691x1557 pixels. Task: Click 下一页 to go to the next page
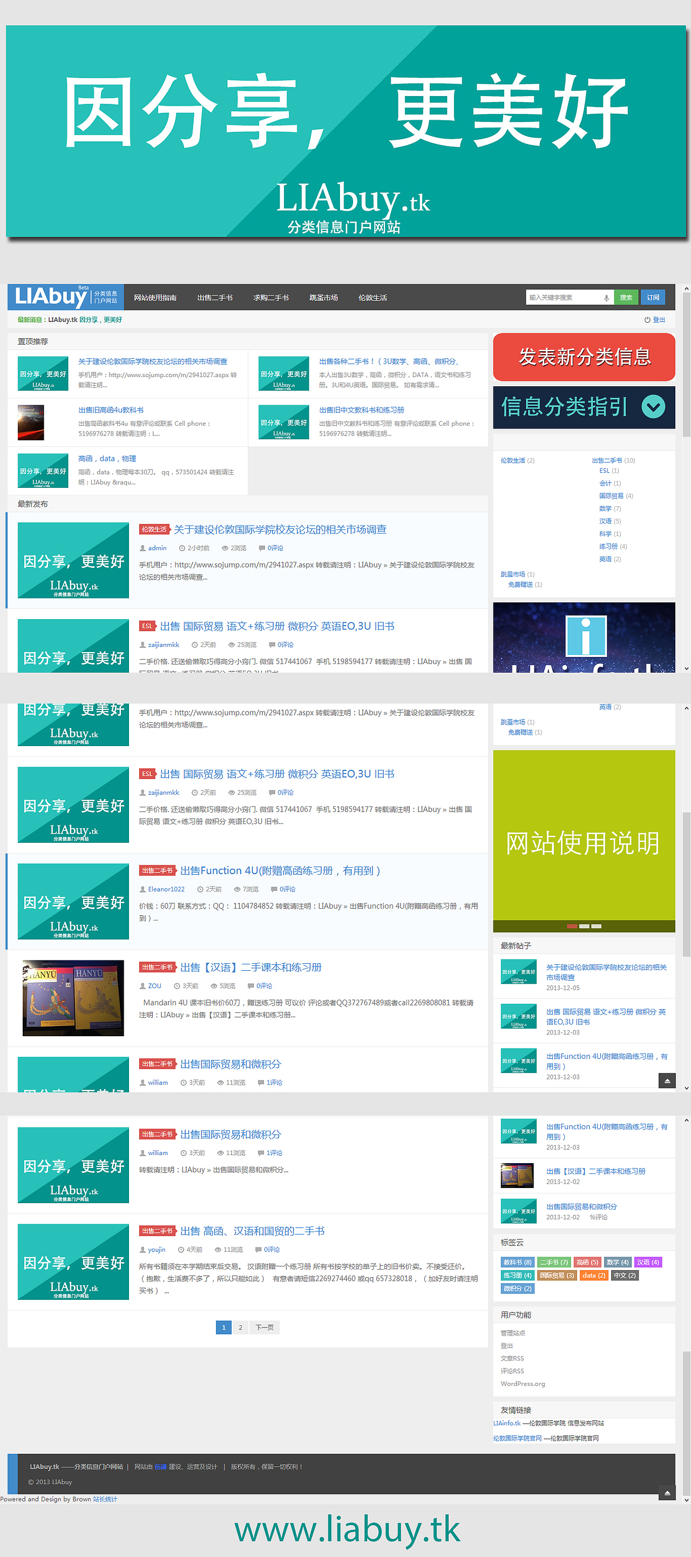pyautogui.click(x=265, y=1327)
